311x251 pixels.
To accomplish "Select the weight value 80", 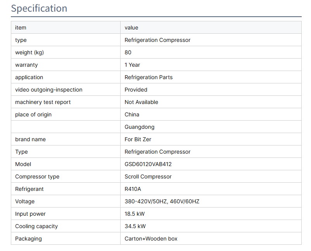I will tap(128, 52).
